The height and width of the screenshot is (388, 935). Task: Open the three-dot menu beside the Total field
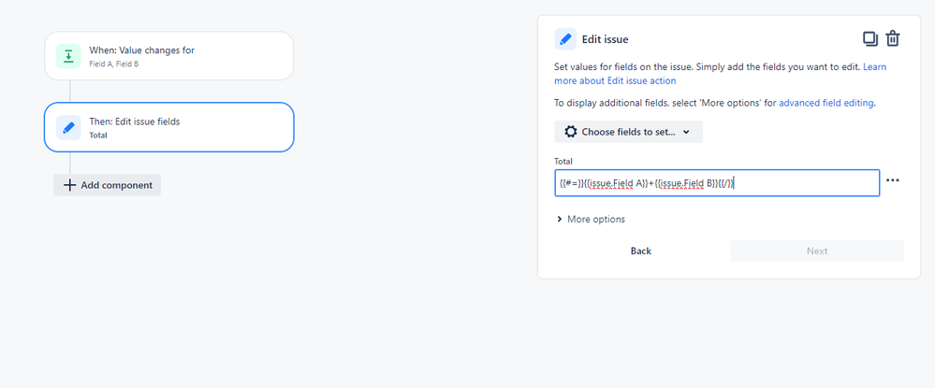(x=892, y=181)
